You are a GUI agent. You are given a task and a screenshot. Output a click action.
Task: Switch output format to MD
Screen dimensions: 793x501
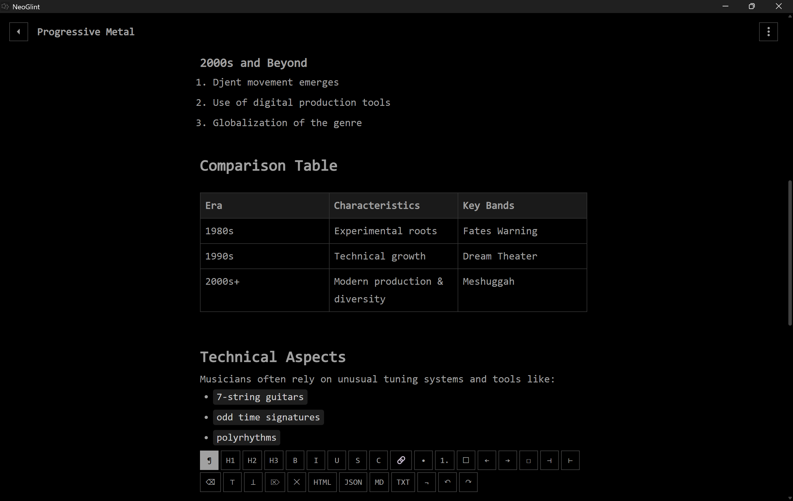pyautogui.click(x=379, y=482)
